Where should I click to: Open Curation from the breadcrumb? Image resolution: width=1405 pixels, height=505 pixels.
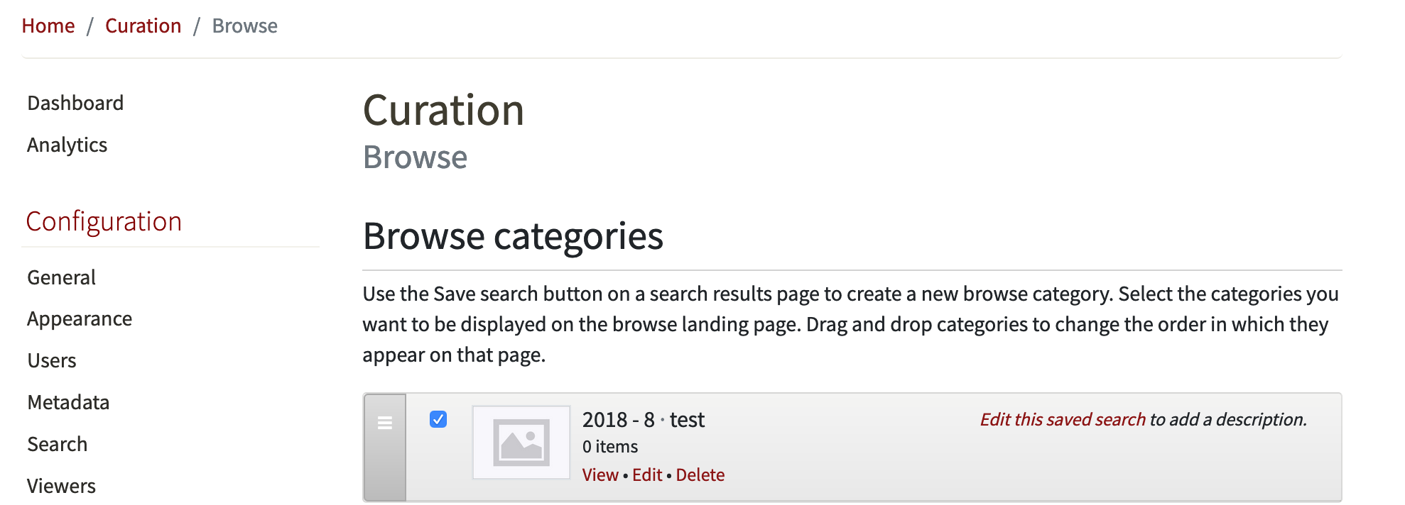pos(143,26)
